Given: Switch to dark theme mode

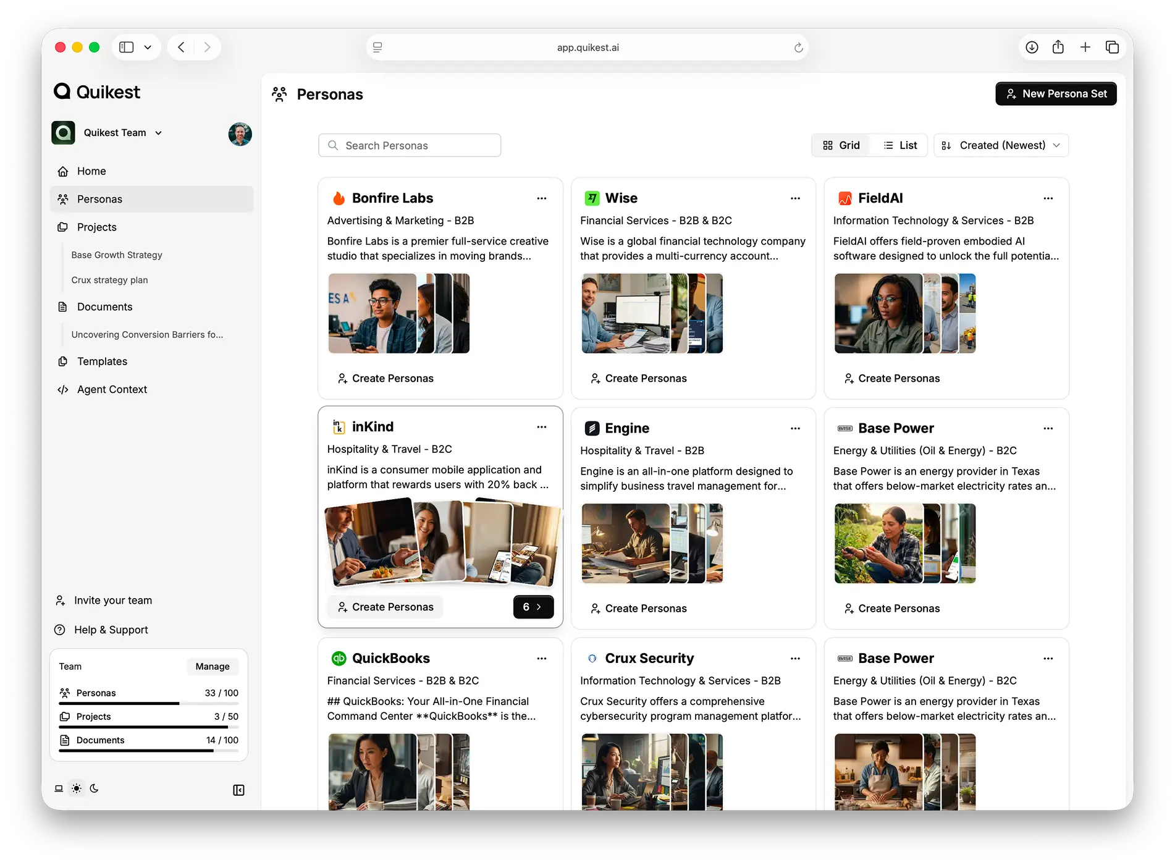Looking at the screenshot, I should (94, 788).
